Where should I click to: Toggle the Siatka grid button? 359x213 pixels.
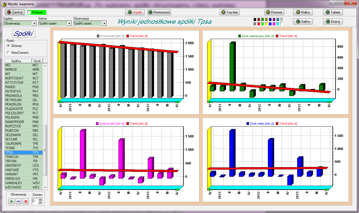(303, 22)
